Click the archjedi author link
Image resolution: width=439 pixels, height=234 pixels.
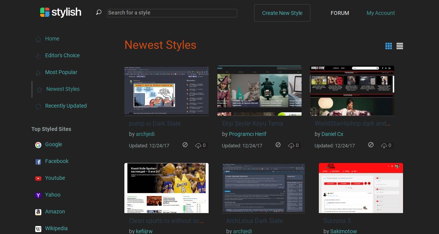click(x=145, y=134)
